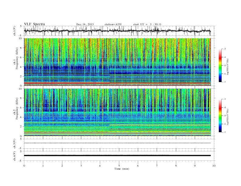Click the ch.1 spectrogram color scale bar

[x=220, y=65]
